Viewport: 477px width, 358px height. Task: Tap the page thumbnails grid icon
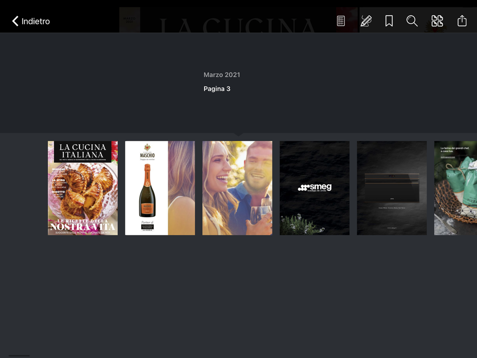(437, 21)
